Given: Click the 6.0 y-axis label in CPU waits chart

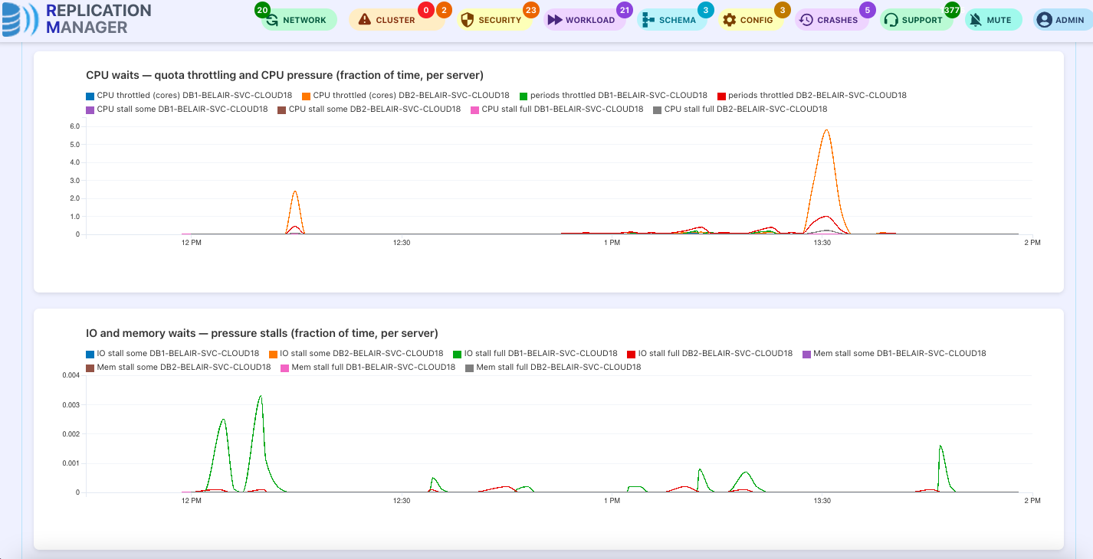Looking at the screenshot, I should tap(75, 126).
